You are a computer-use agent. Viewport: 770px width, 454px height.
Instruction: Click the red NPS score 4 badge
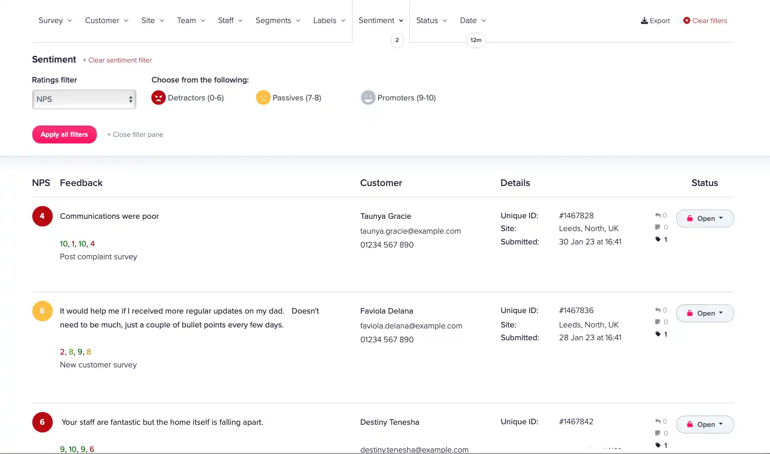[x=42, y=216]
